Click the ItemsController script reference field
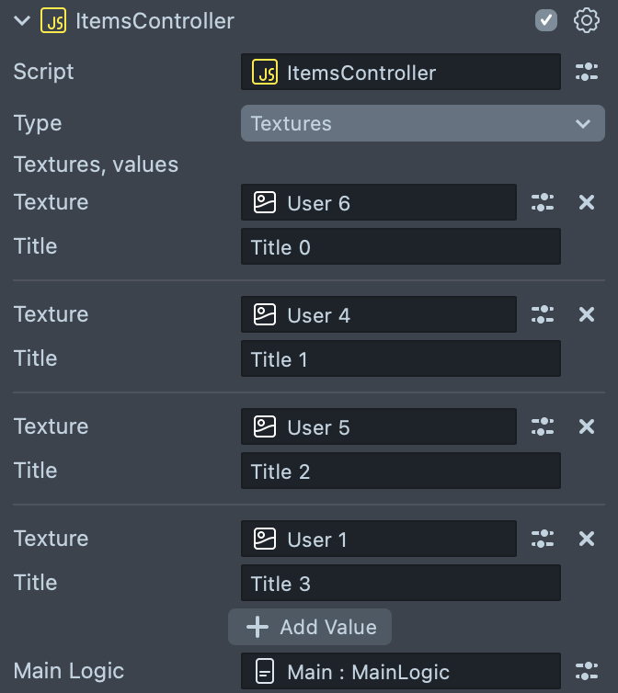Screen dimensions: 618x693 400,73
